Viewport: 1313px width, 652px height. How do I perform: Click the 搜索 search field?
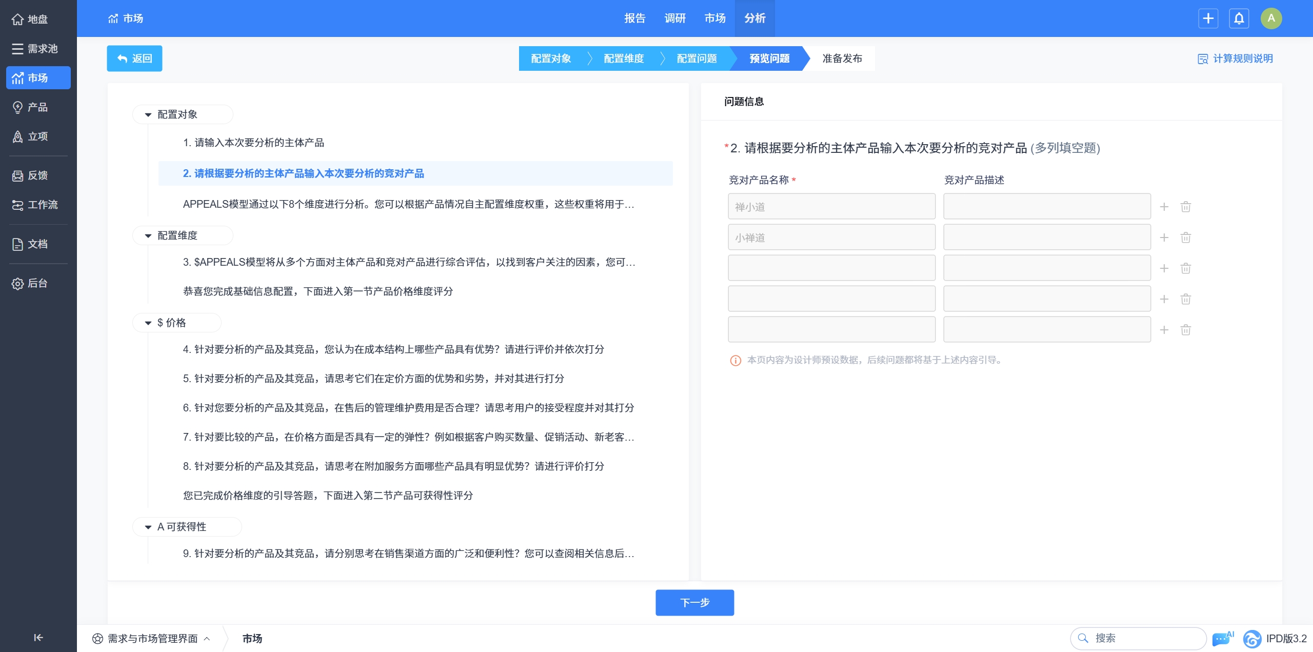[1144, 638]
